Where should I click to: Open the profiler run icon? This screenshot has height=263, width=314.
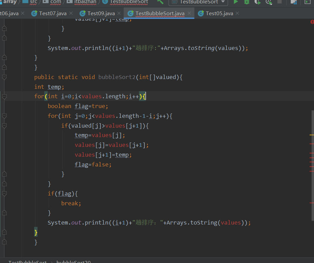[x=269, y=2]
